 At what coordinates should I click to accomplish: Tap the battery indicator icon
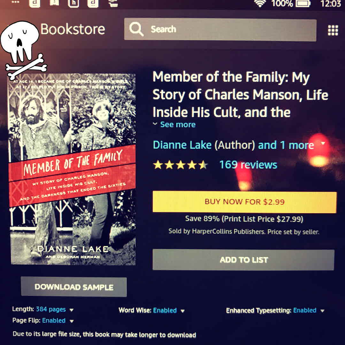tap(303, 3)
